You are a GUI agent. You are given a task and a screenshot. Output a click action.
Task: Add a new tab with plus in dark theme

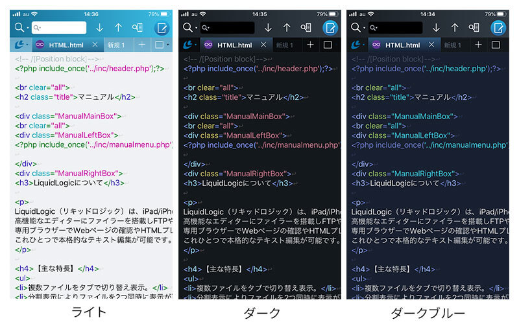pyautogui.click(x=310, y=45)
